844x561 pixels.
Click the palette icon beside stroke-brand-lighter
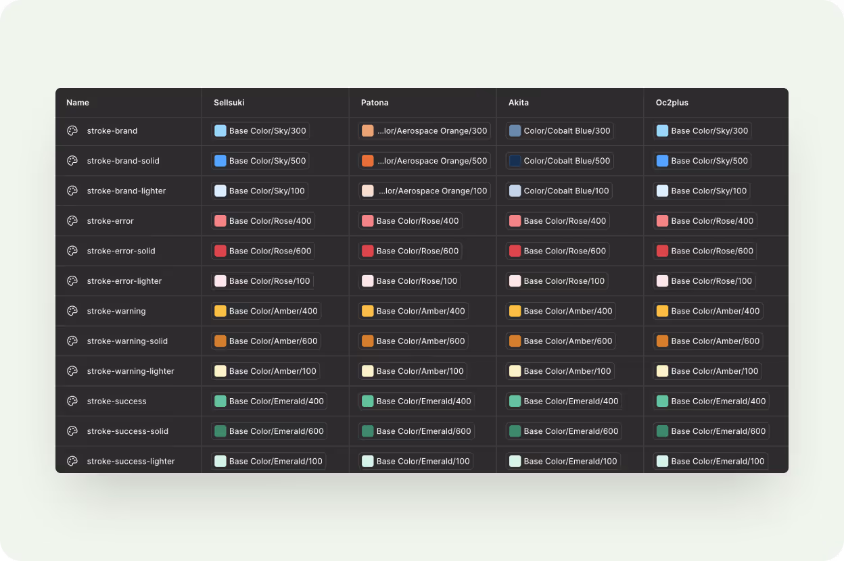click(x=72, y=191)
